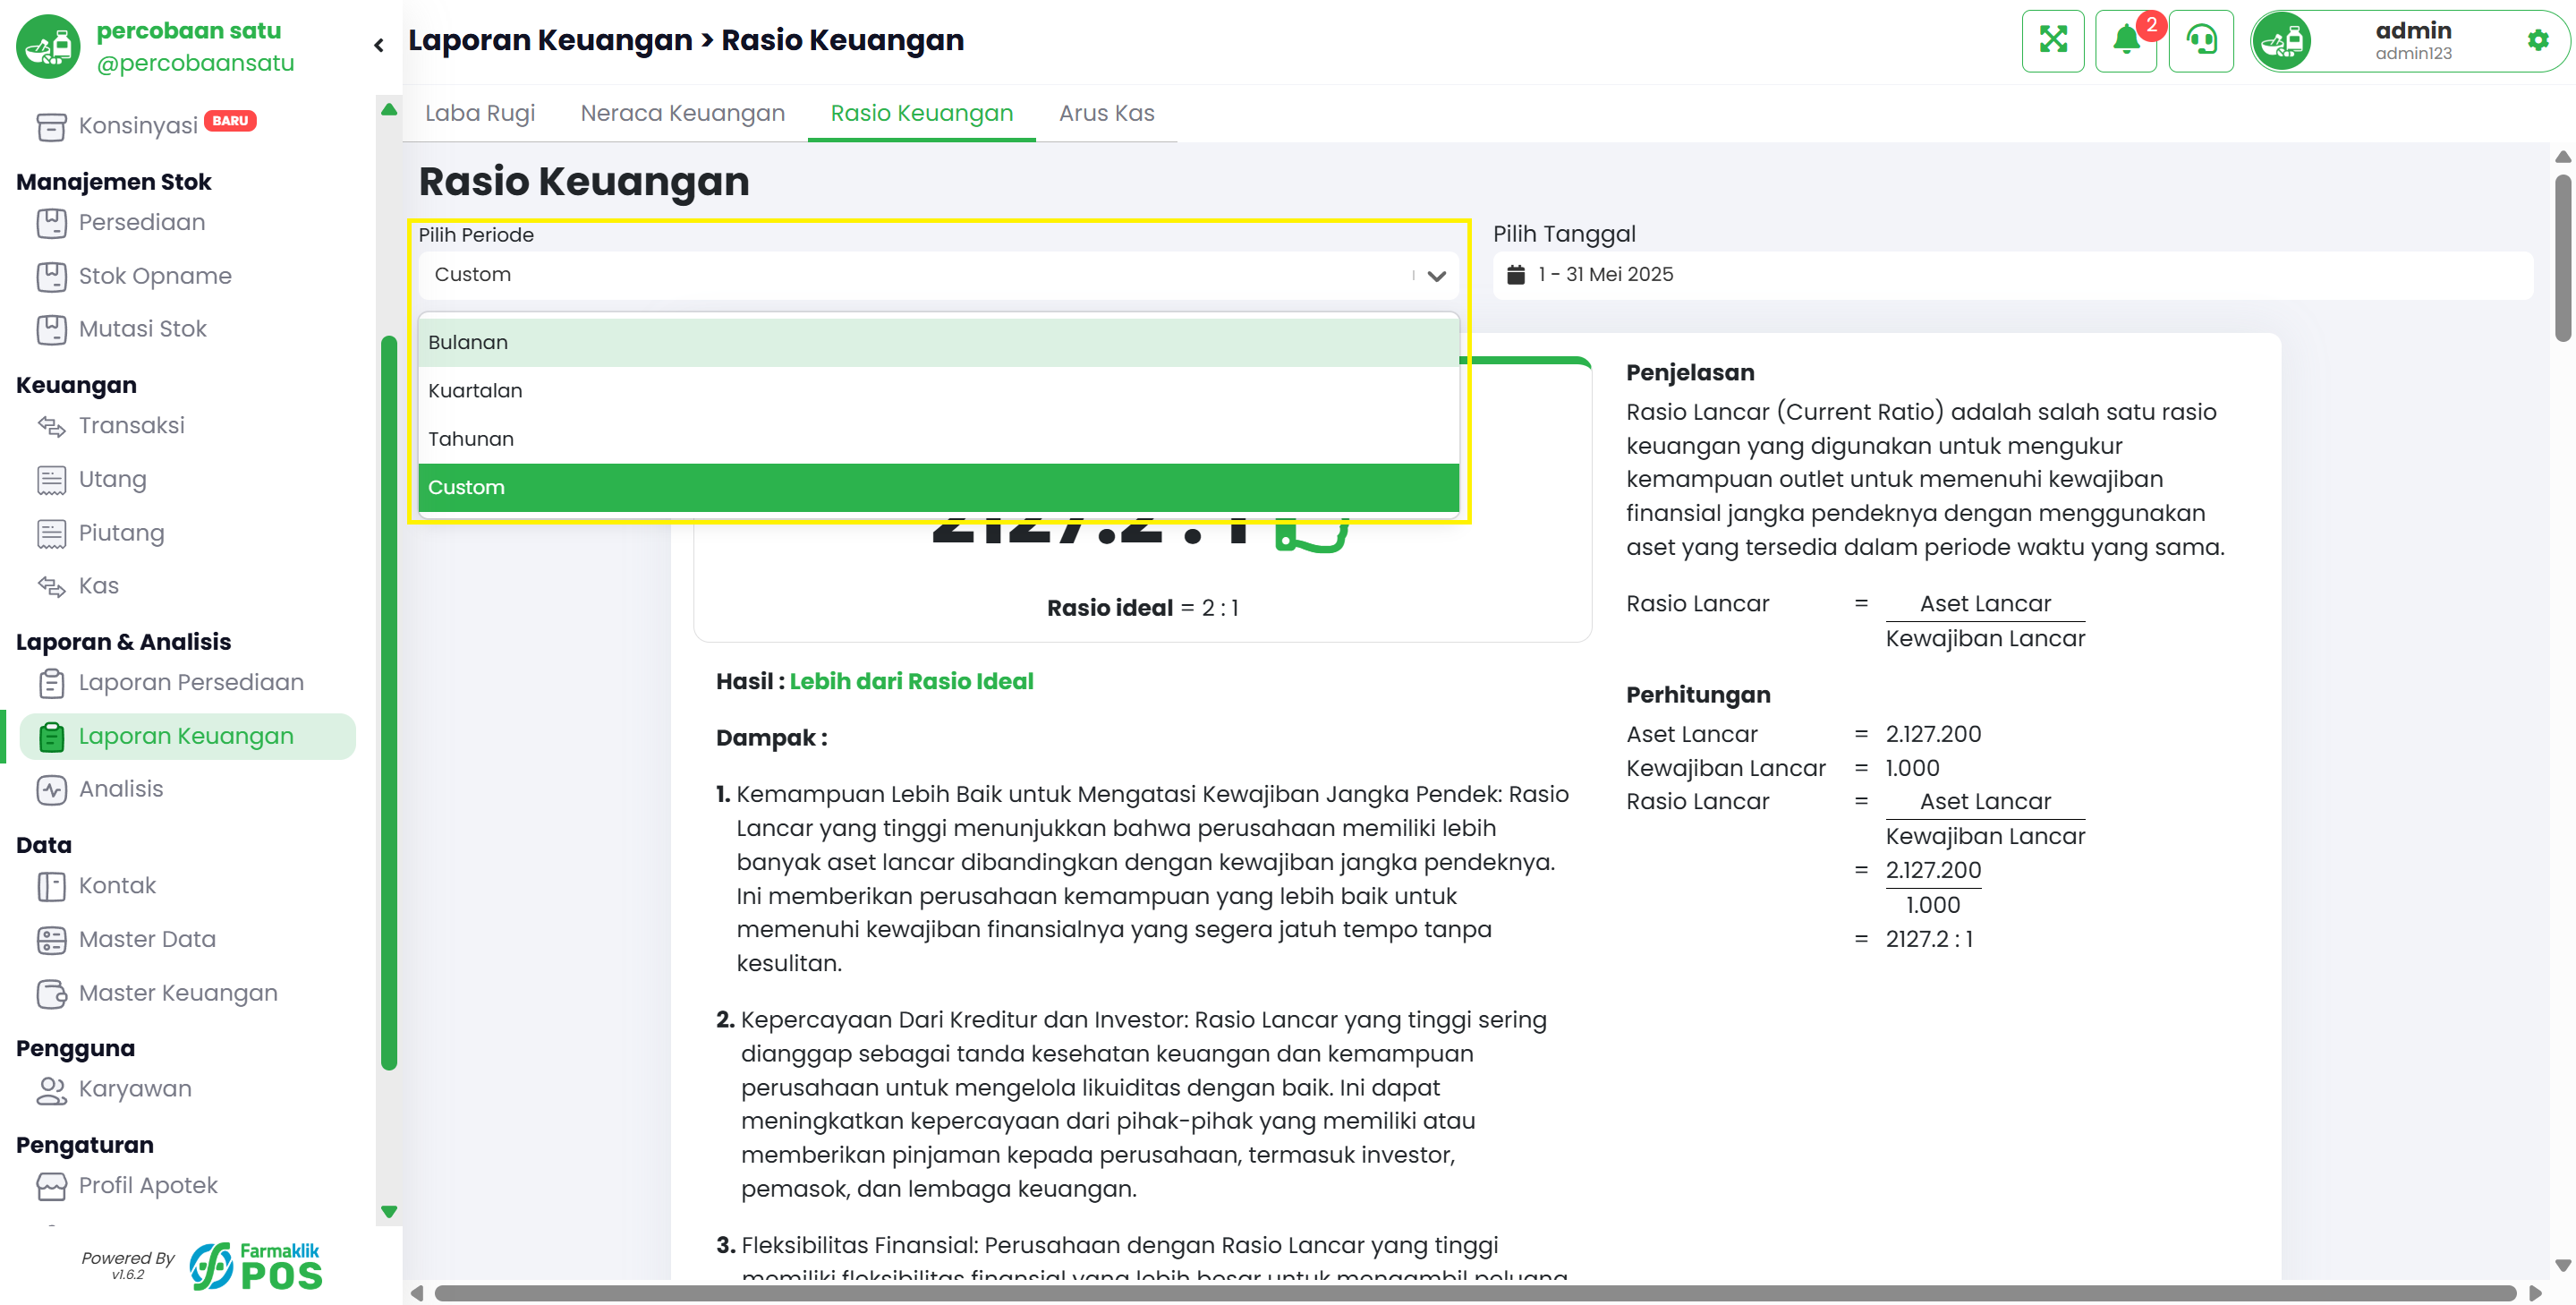Click the Profil Apotek store icon

(x=51, y=1186)
